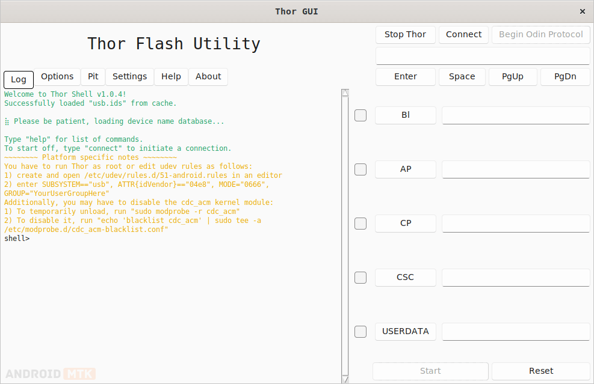
Task: Click the AP file path field
Action: coord(515,169)
